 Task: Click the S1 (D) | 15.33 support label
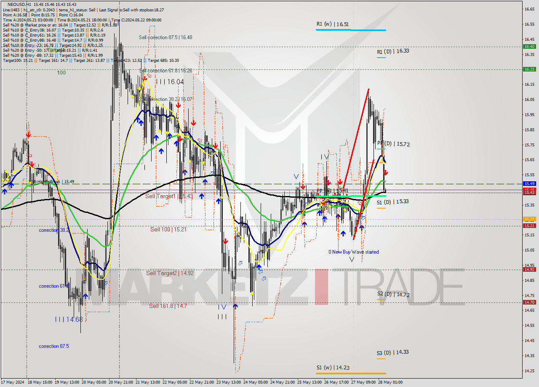(392, 202)
